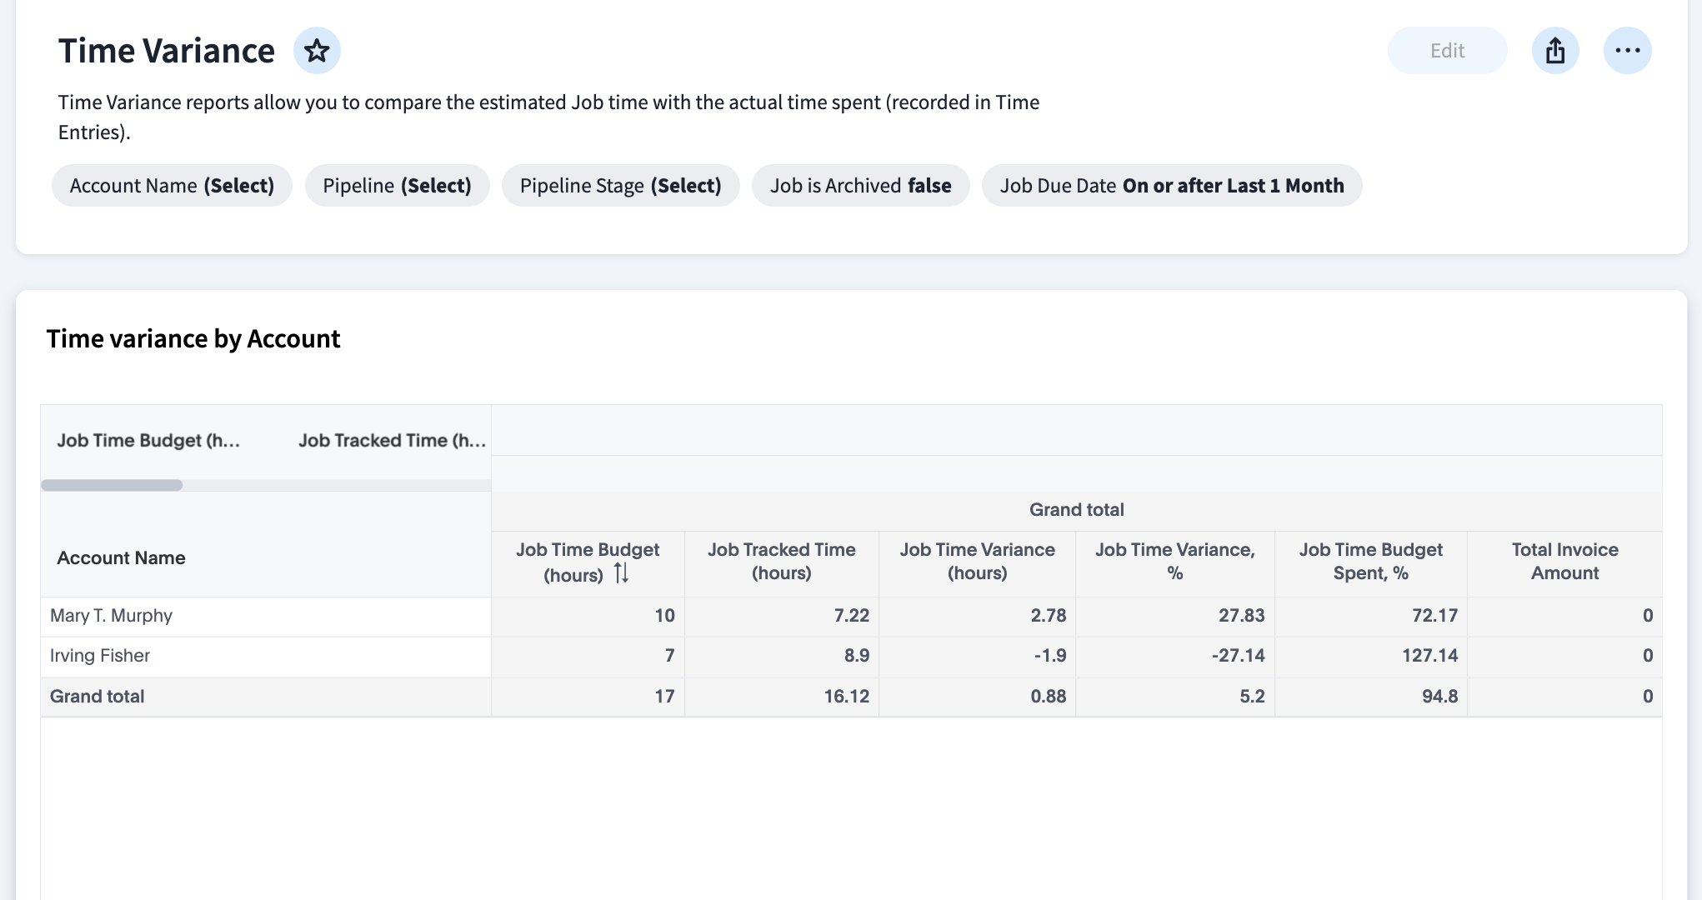
Task: Click Job Time Budget Spent % header
Action: (1370, 561)
